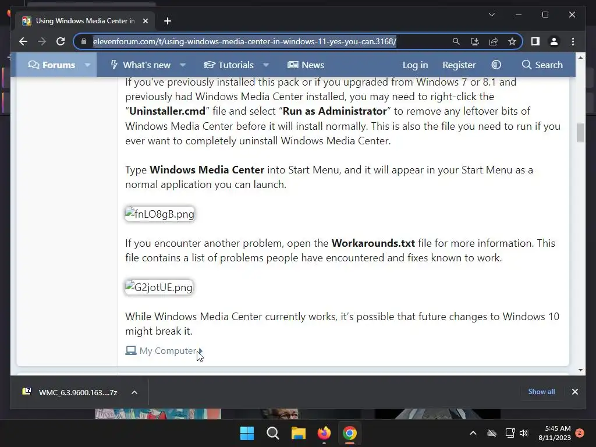The image size is (596, 447).
Task: Click the browser forward arrow
Action: [42, 41]
